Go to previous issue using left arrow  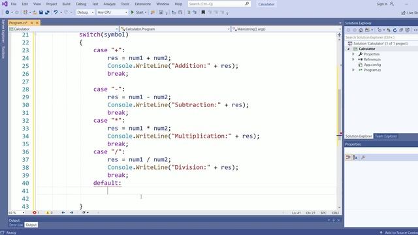[63, 213]
